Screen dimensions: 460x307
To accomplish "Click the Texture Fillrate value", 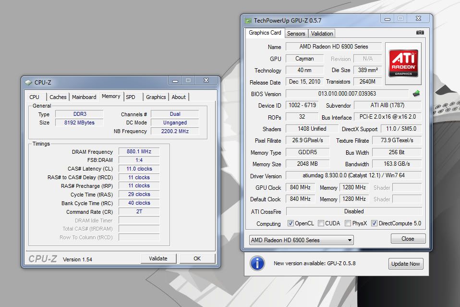I will pos(397,140).
